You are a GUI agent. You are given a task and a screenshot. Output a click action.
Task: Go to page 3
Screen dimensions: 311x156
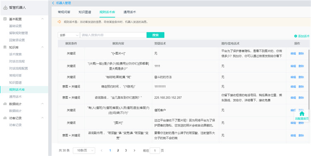(x=126, y=151)
